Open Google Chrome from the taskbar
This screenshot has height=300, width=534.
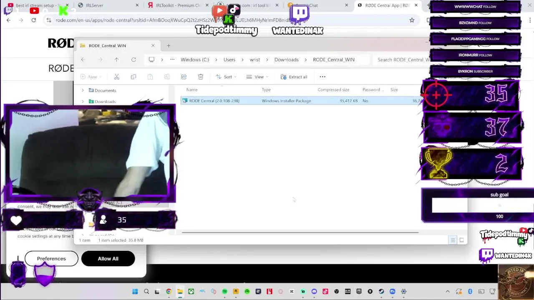pos(169,292)
